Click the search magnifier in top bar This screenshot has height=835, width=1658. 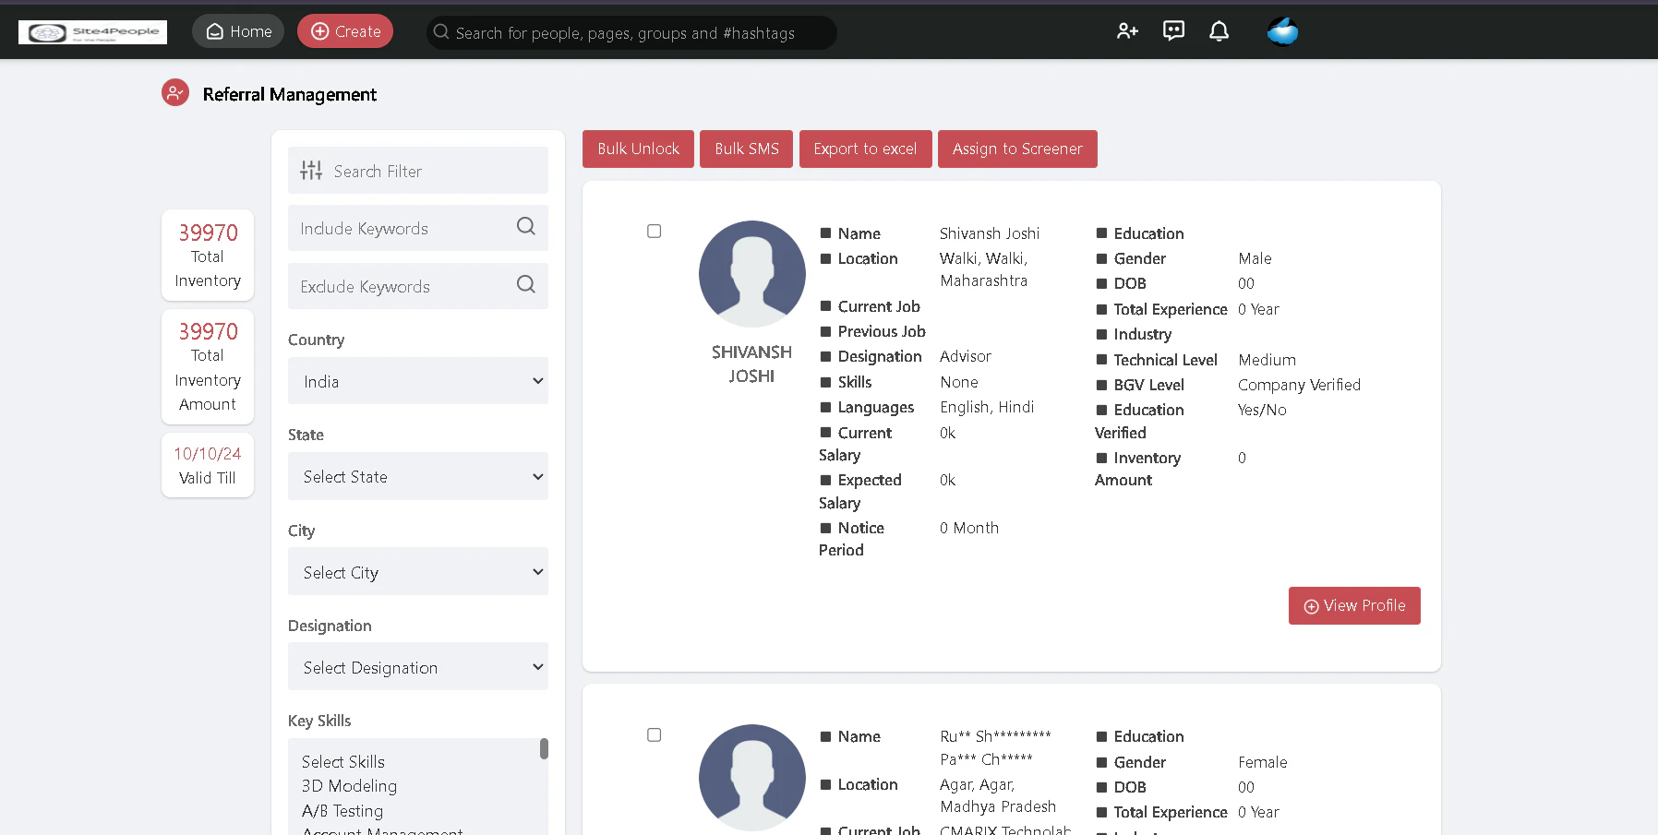pyautogui.click(x=441, y=32)
